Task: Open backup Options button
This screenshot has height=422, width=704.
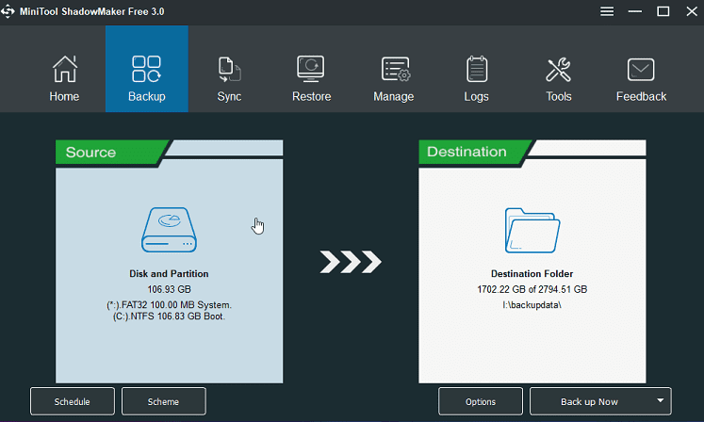Action: (481, 401)
